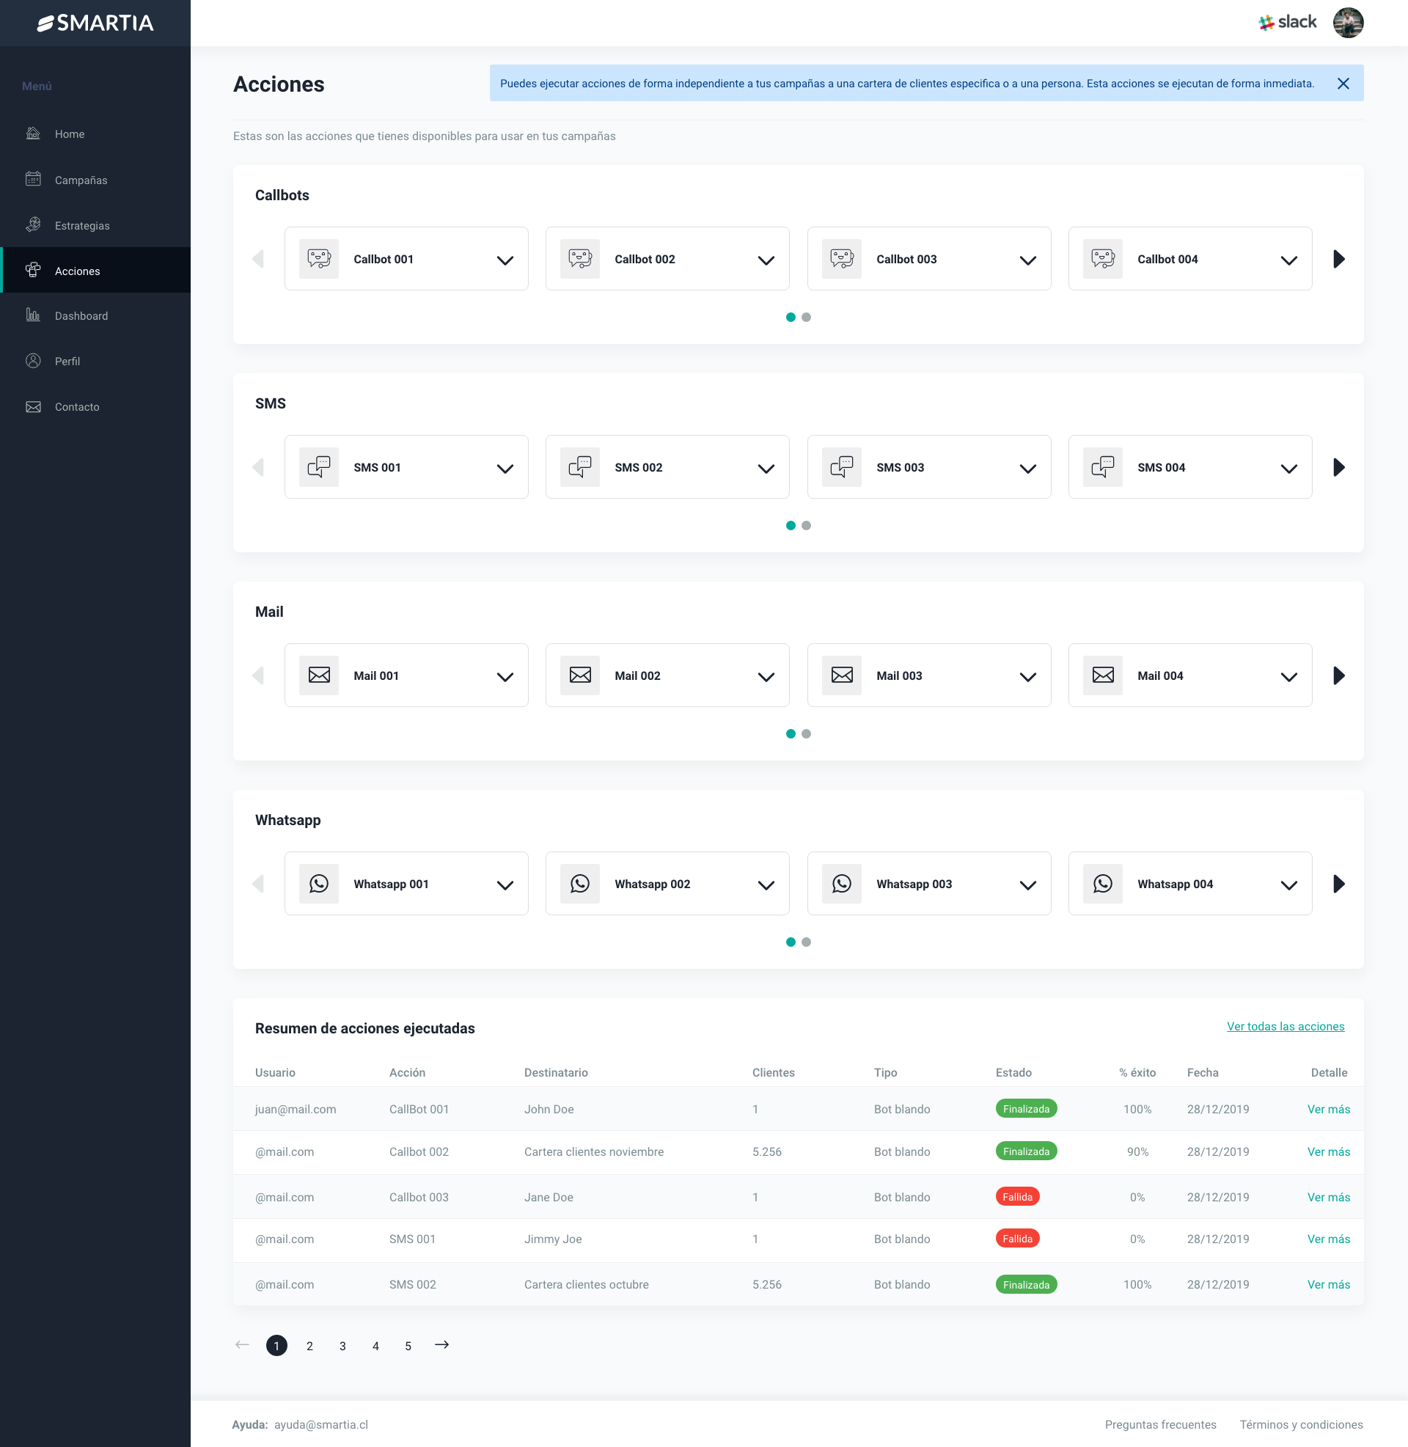Click the Finalizada status badge for SMS 002

coord(1027,1283)
